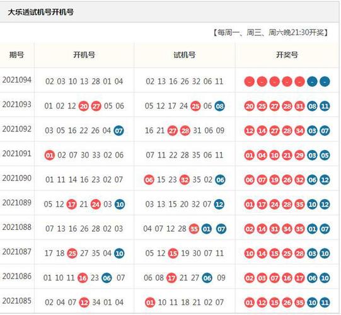
Task: Click blue ball 11 in 2021093 开奖号 cell
Action: point(325,106)
